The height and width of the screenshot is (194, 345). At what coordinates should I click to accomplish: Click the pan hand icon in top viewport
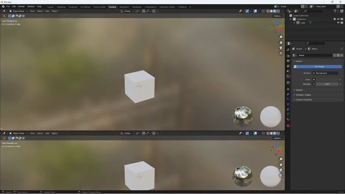(x=281, y=43)
